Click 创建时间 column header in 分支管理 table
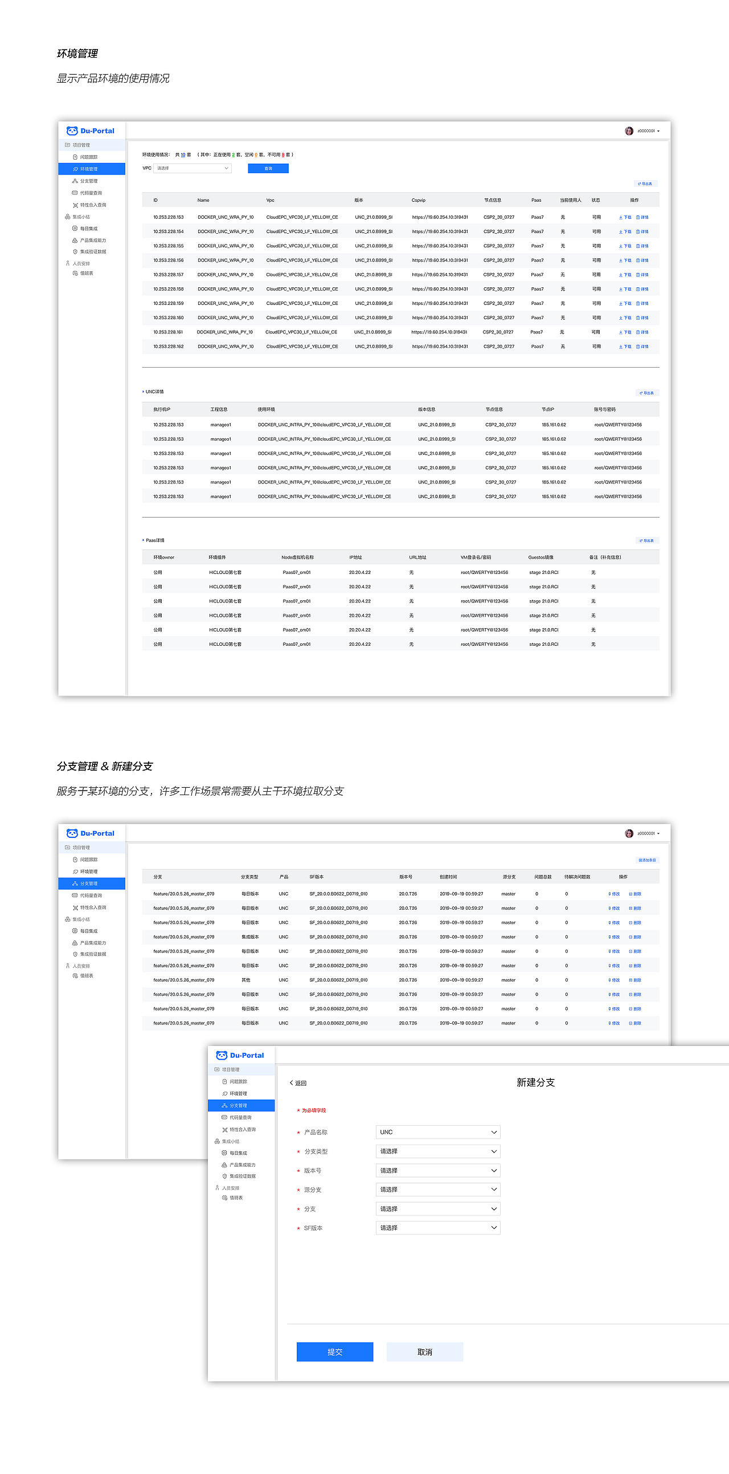The width and height of the screenshot is (729, 1474). 448,877
